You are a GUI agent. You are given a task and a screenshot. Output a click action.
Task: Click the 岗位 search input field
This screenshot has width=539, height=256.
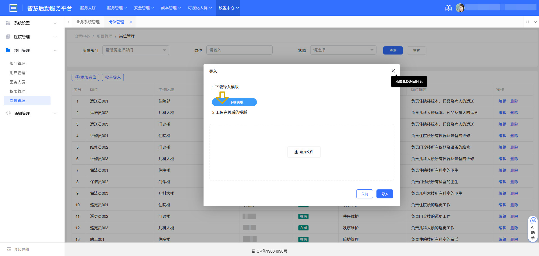click(x=239, y=50)
